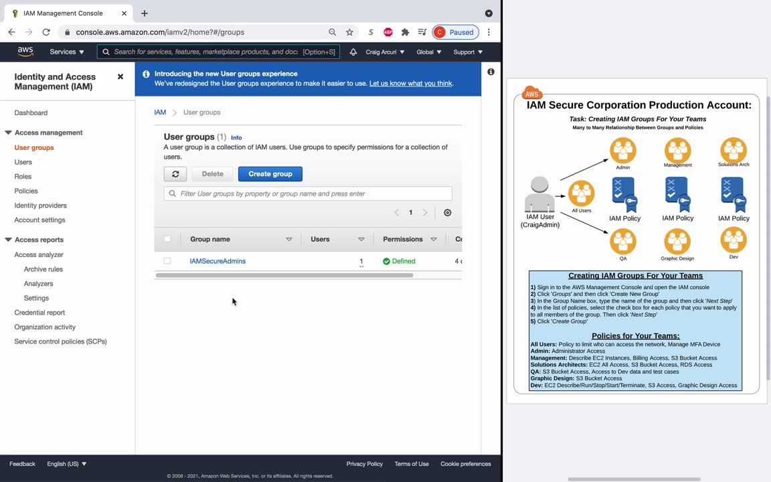Screen dimensions: 771x482
Task: Click Let us know what you think link
Action: coord(410,83)
